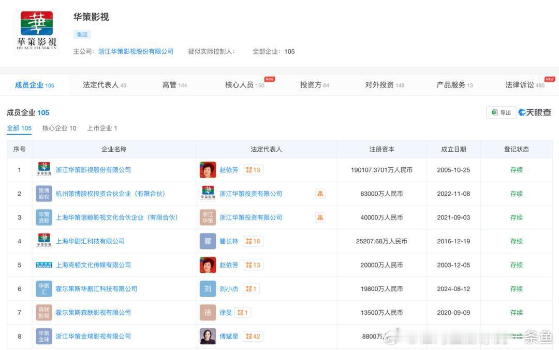Click the 注册资本 column header
The width and height of the screenshot is (559, 350).
pyautogui.click(x=382, y=149)
